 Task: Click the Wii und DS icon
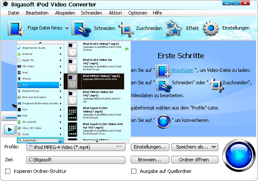pos(19,122)
